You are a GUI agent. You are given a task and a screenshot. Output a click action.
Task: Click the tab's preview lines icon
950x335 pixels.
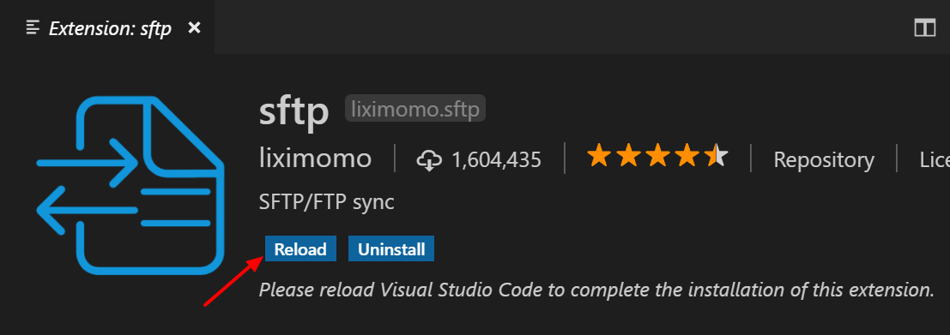point(33,27)
